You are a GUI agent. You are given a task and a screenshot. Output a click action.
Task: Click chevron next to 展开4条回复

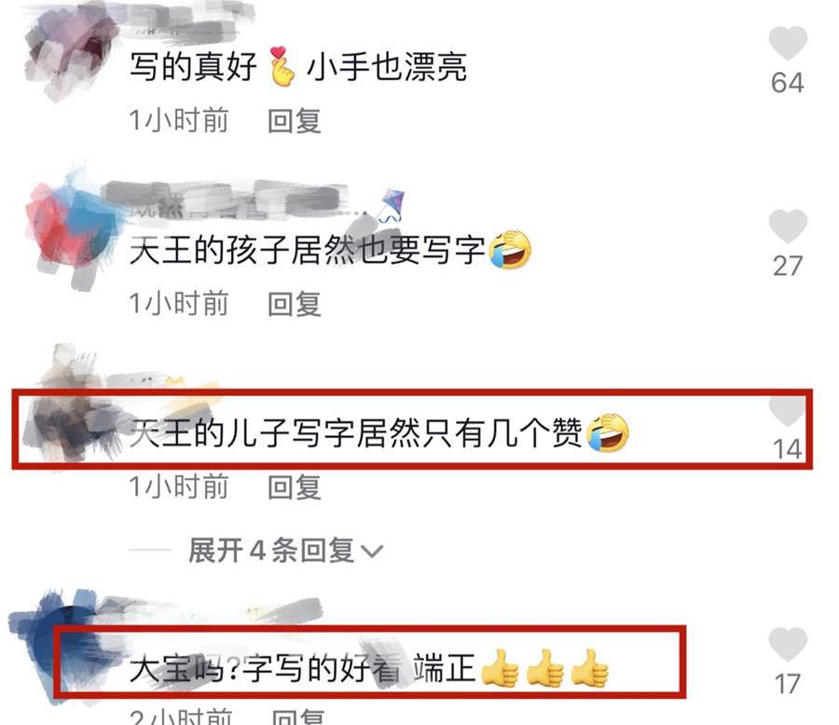point(371,551)
